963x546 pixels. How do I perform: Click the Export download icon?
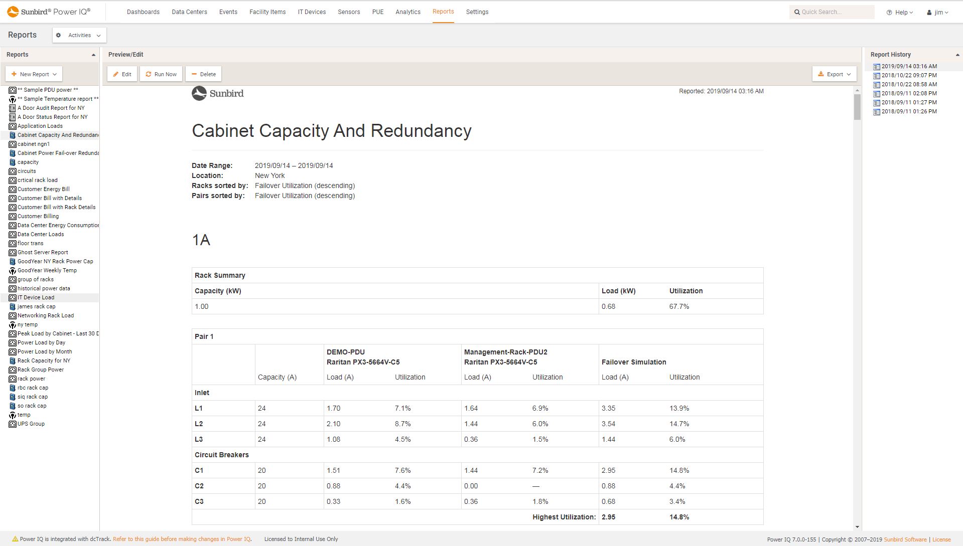(x=822, y=74)
